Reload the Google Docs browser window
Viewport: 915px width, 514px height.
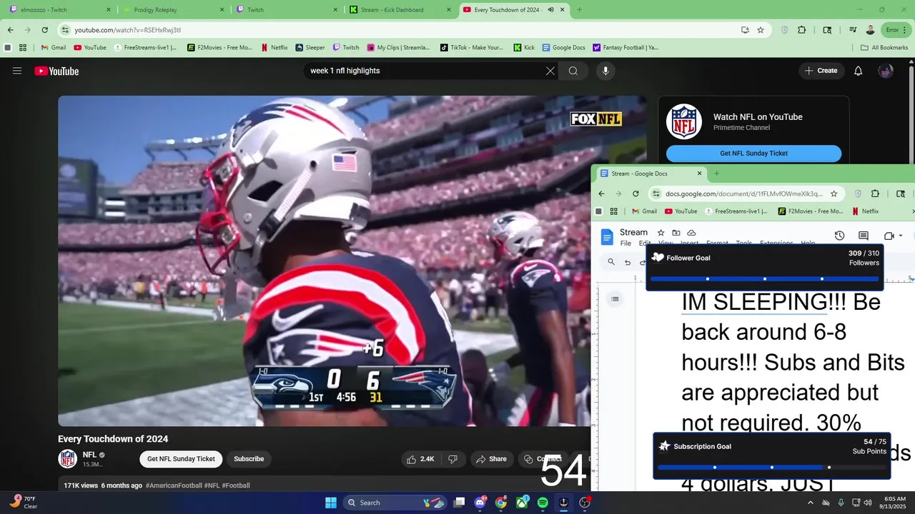click(635, 193)
